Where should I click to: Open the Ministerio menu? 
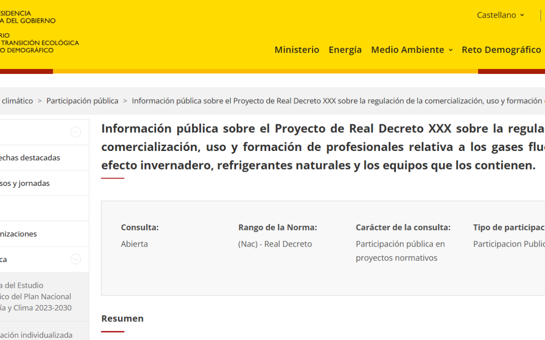(x=297, y=50)
